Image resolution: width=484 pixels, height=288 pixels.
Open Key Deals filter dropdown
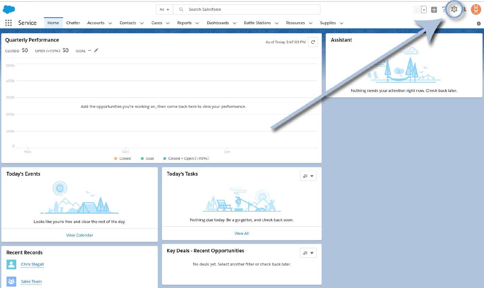pos(308,253)
